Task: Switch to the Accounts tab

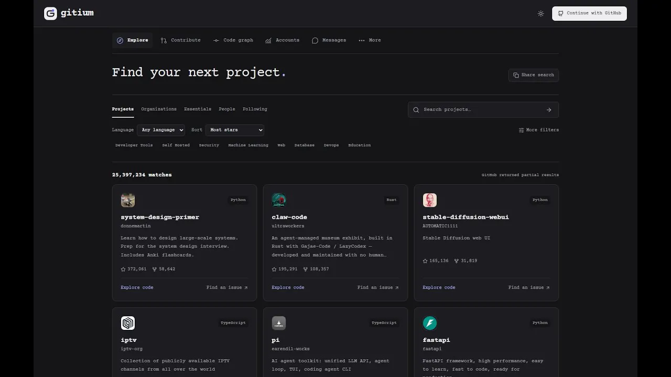Action: pos(282,40)
